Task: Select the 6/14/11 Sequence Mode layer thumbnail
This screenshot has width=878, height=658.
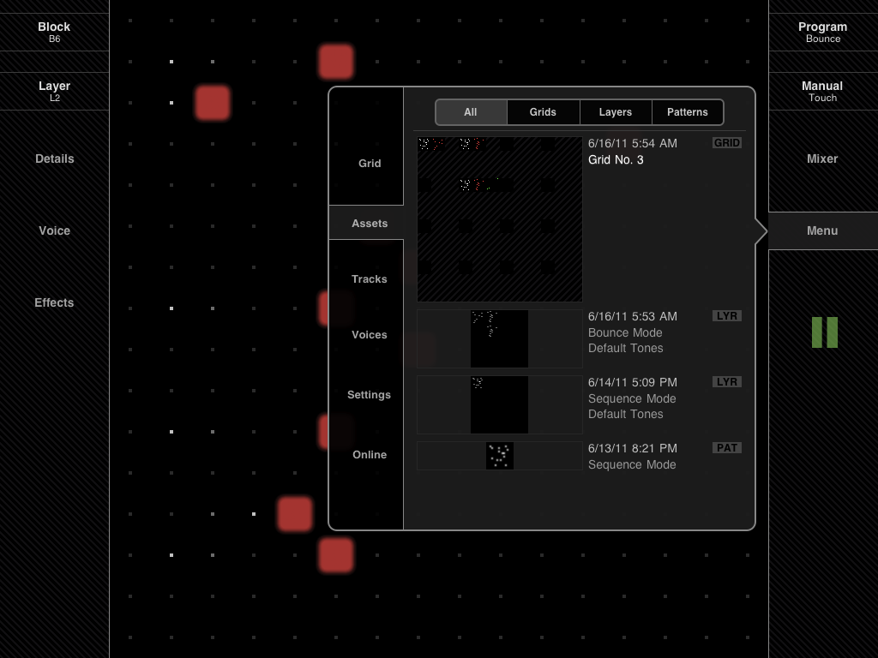Action: point(499,404)
